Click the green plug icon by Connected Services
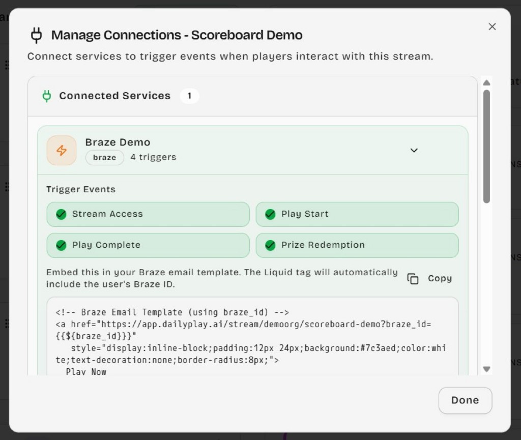This screenshot has width=521, height=440. click(47, 96)
